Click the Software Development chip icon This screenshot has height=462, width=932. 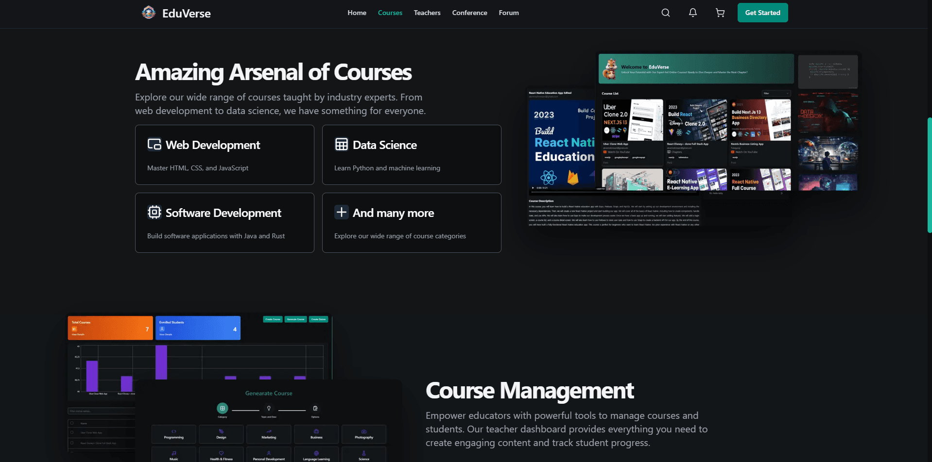(155, 213)
